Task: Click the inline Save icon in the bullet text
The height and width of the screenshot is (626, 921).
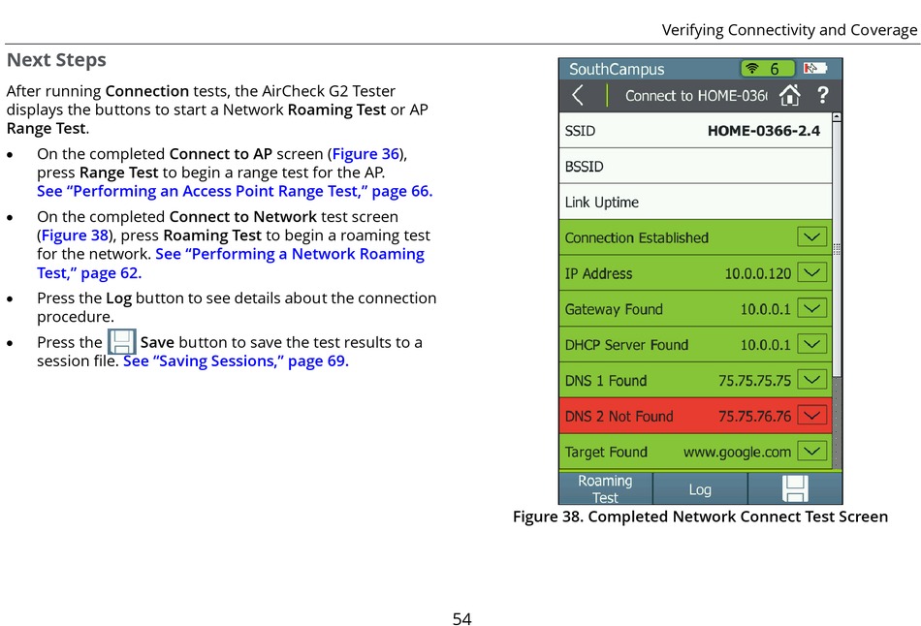Action: tap(121, 342)
